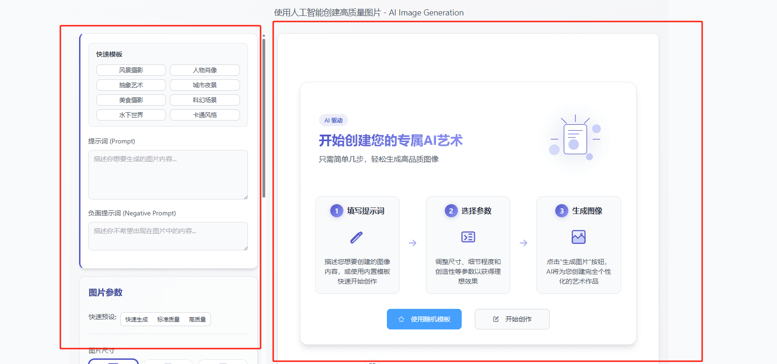Apply the 美食摄影 template
Screen dimensions: 777x364
tap(131, 100)
